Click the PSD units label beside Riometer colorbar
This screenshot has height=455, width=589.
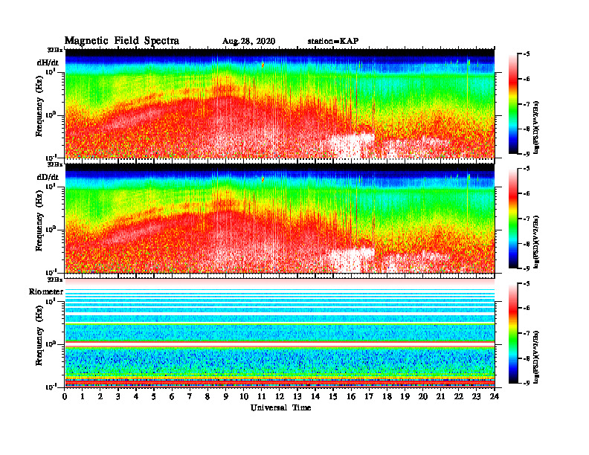536,356
